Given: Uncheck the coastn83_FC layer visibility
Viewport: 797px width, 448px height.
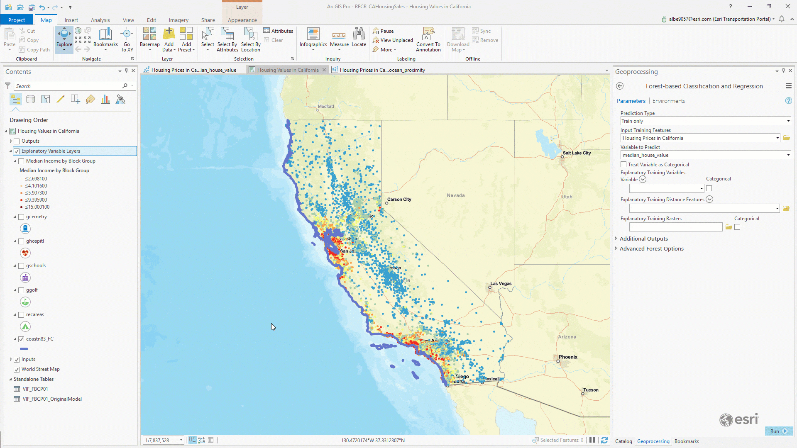Looking at the screenshot, I should coord(21,339).
